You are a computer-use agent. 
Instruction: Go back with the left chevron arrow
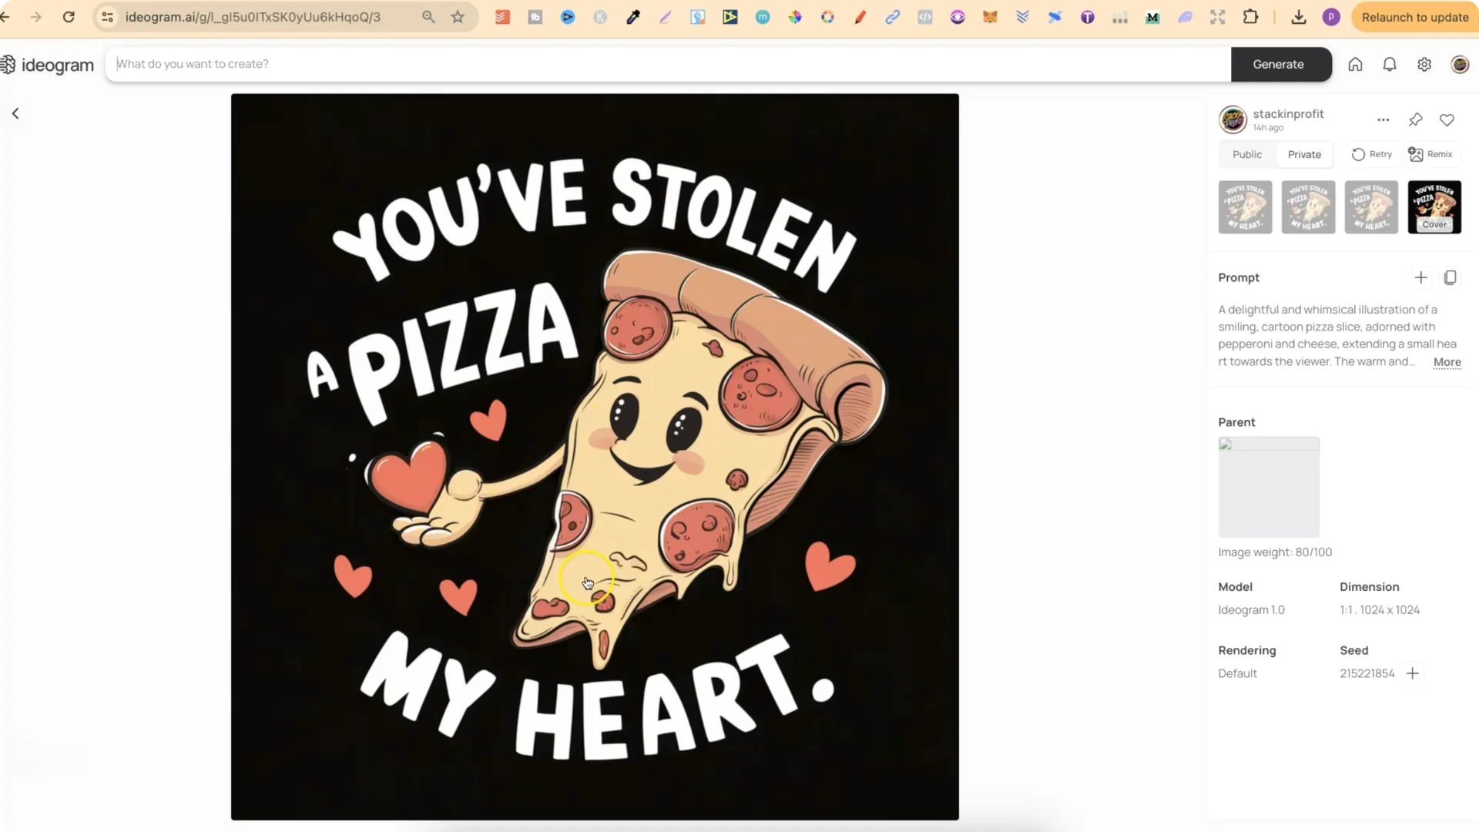pyautogui.click(x=15, y=114)
